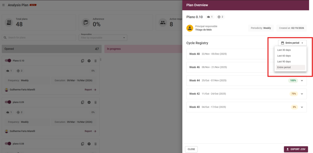
Task: Click trash icon on plano 0.09 card
Action: (x=95, y=102)
